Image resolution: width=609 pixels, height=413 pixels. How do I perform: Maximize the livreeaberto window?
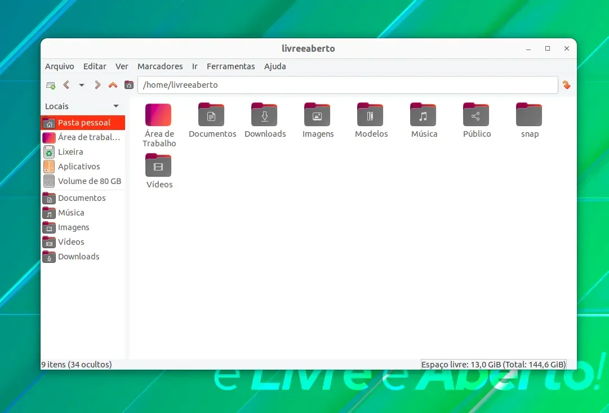point(548,48)
